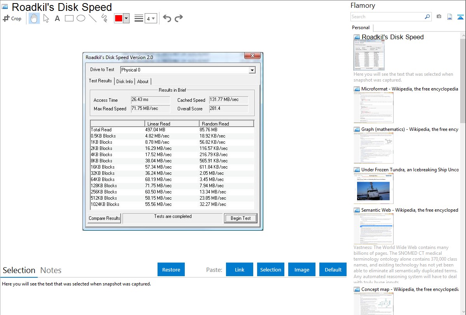Pick the straight line tool
Viewport: 466px width, 315px height.
93,18
